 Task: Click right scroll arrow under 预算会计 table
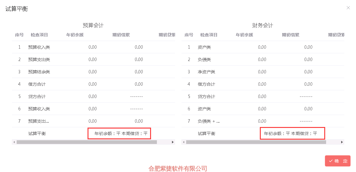tap(173, 142)
